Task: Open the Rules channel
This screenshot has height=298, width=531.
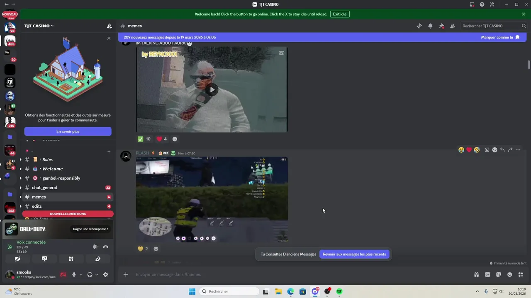Action: (68, 159)
